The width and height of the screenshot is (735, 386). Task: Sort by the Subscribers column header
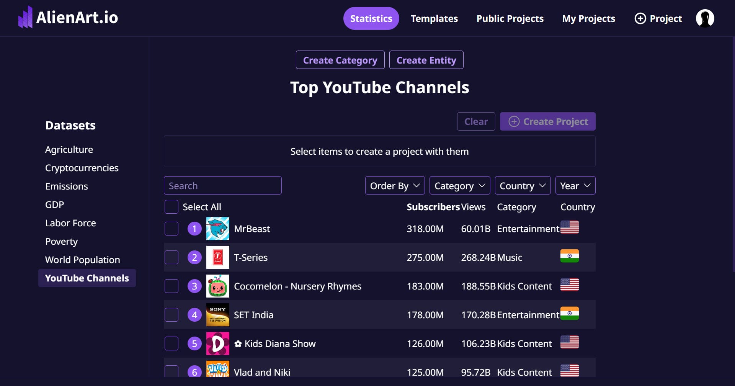pyautogui.click(x=433, y=207)
